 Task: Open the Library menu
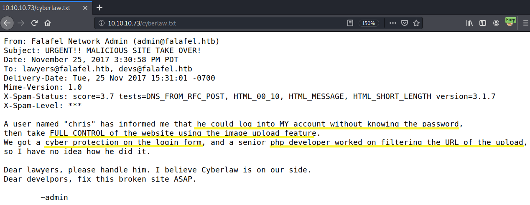[469, 23]
